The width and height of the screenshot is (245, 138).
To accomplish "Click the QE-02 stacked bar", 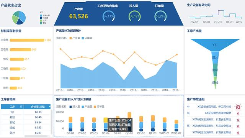I will pyautogui.click(x=141, y=123).
